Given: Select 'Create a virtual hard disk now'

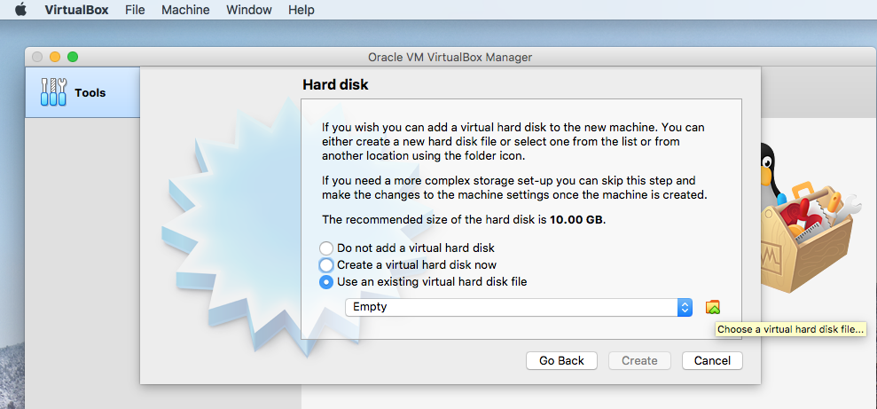Looking at the screenshot, I should pos(327,265).
